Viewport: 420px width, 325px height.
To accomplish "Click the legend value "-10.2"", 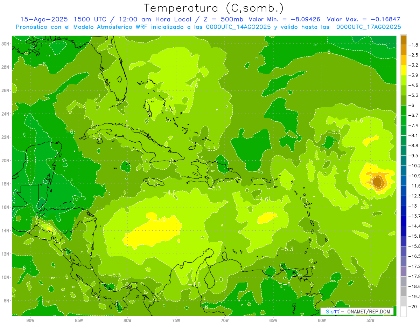I will click(414, 166).
